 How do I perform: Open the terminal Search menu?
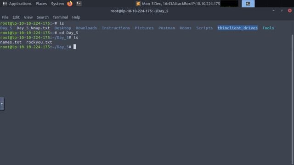[43, 17]
